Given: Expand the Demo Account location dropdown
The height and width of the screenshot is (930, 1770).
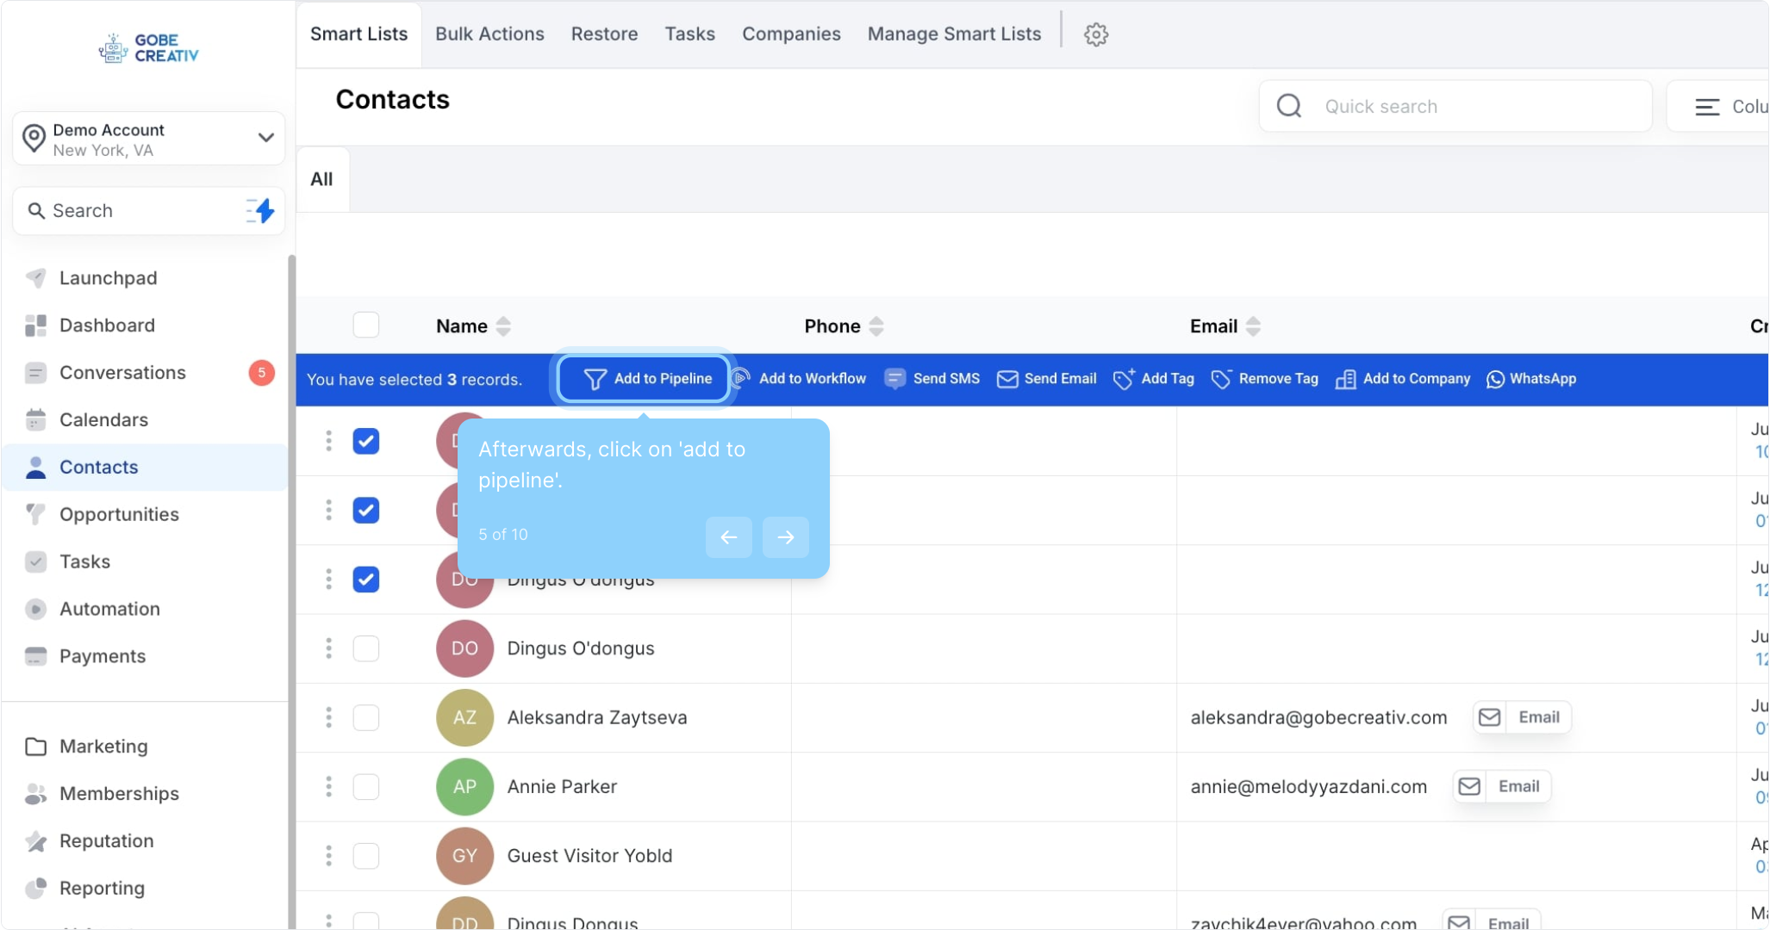Looking at the screenshot, I should tap(265, 138).
